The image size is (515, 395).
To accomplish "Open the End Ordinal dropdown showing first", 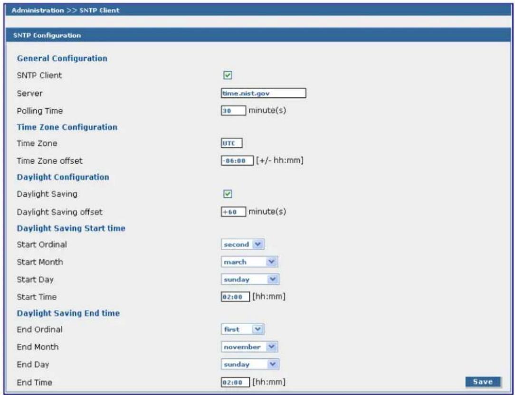I will [x=242, y=329].
